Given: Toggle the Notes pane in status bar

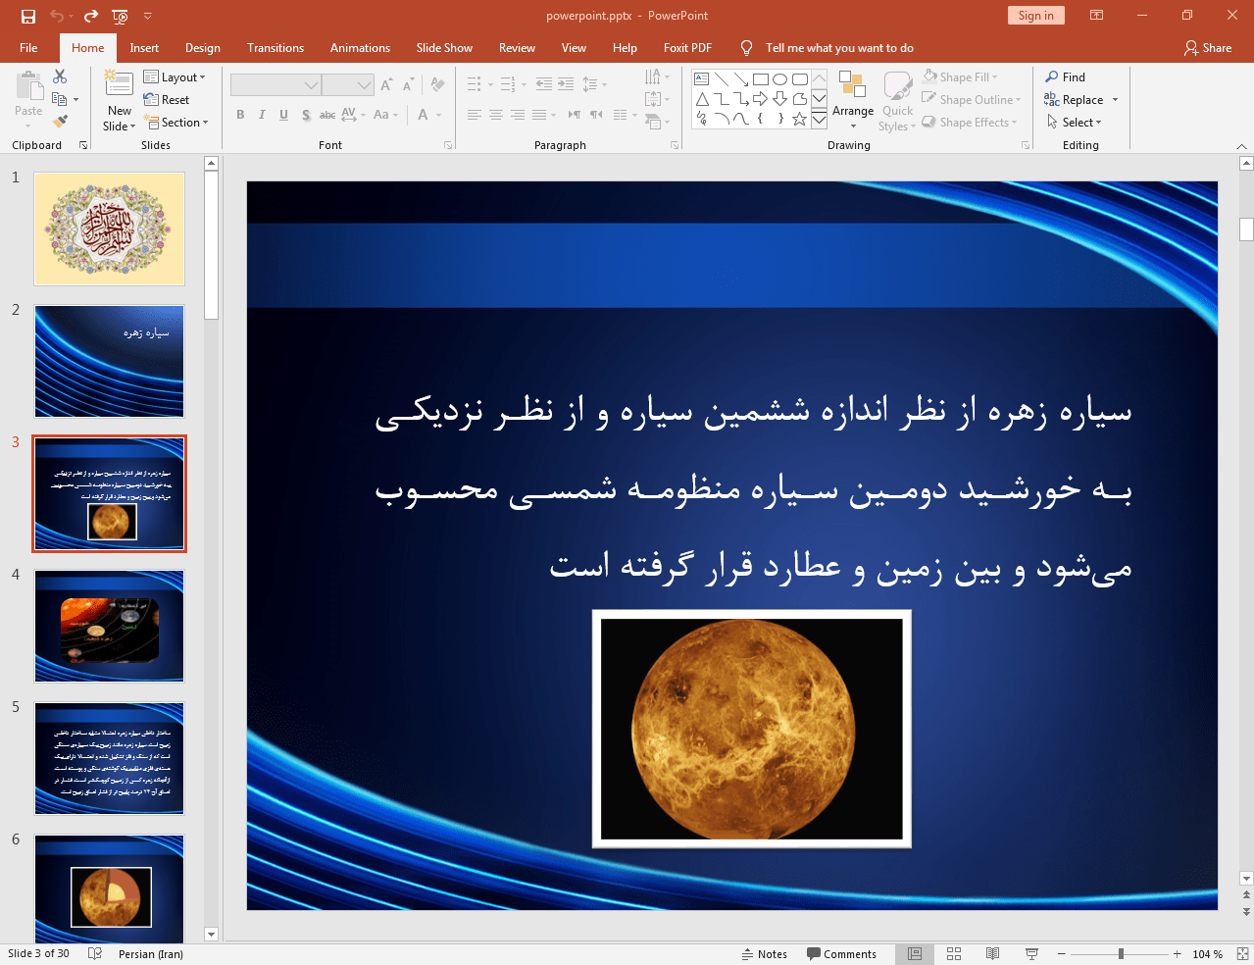Looking at the screenshot, I should (765, 954).
